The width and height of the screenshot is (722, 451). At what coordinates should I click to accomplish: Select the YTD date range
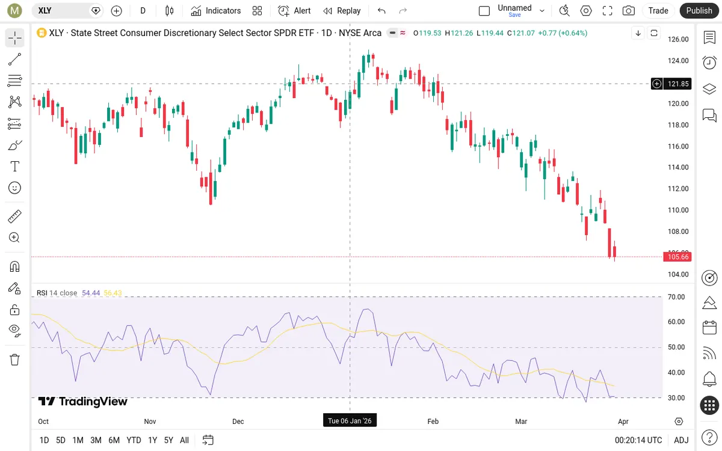pos(134,440)
